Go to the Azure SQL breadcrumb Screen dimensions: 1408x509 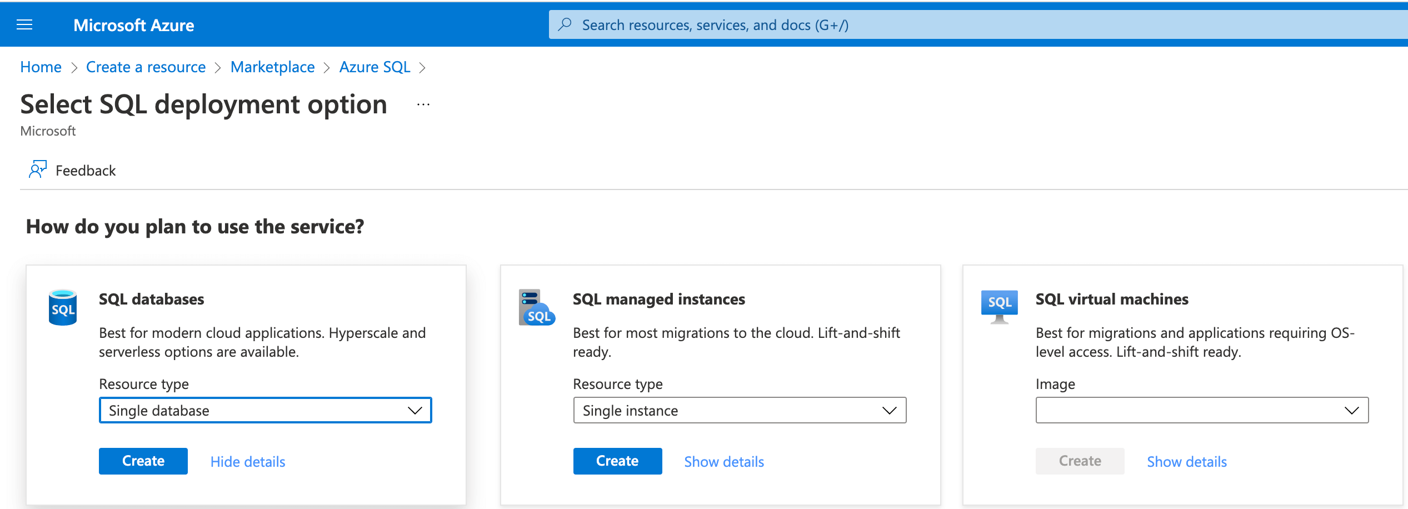(375, 67)
